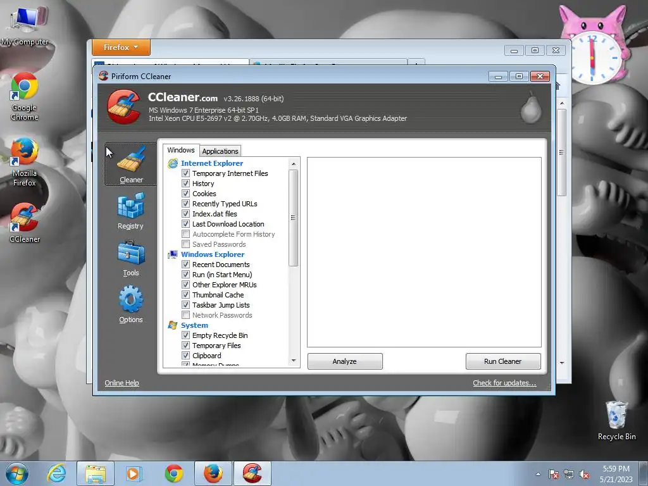Uncheck Other Explorer MRUs
648x486 pixels.
click(186, 285)
